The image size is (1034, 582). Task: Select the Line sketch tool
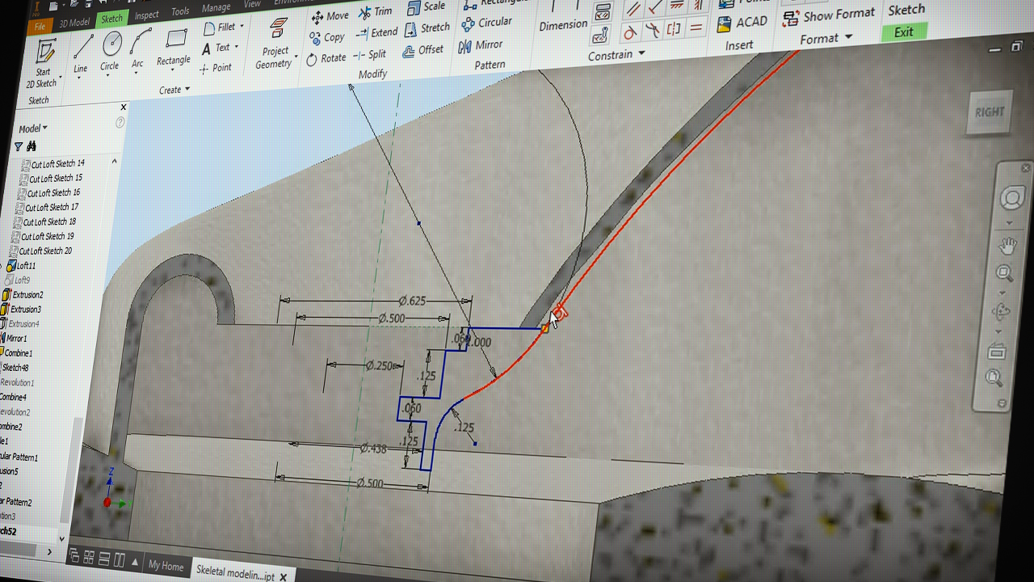click(82, 50)
